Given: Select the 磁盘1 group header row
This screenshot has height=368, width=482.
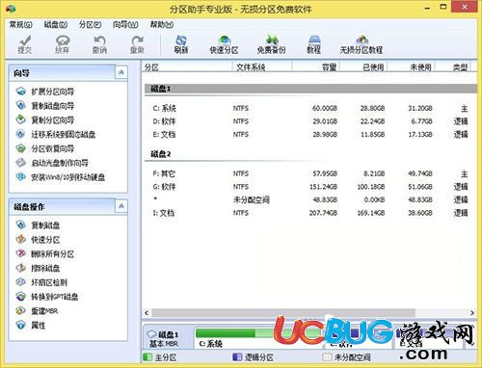Looking at the screenshot, I should pos(310,89).
